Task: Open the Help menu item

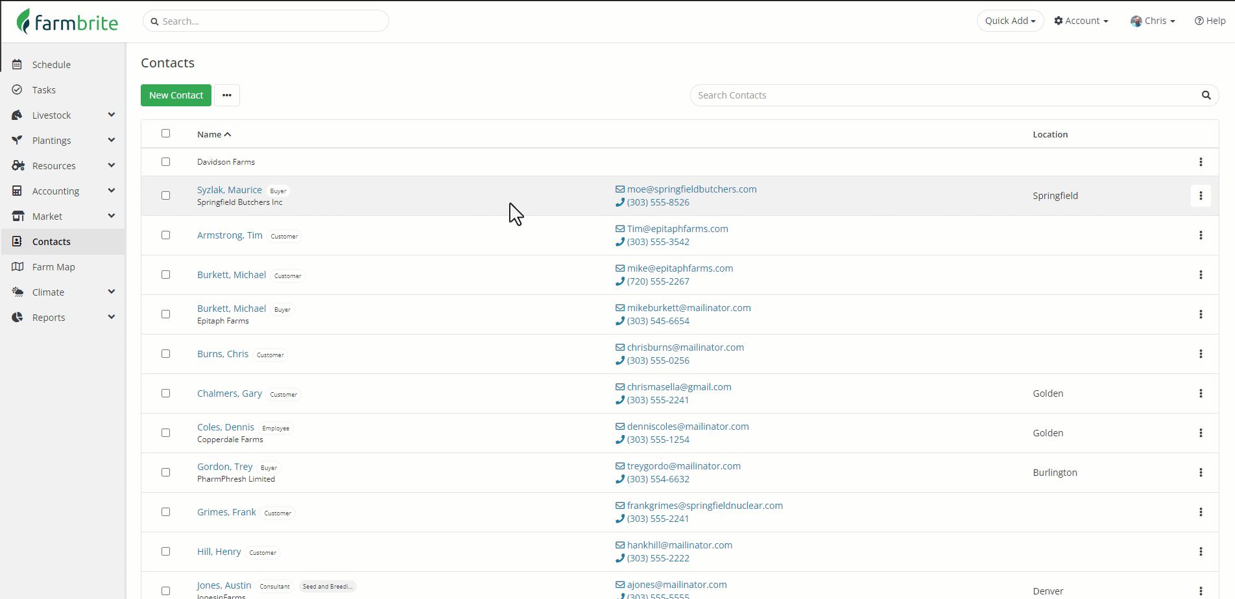Action: tap(1210, 21)
